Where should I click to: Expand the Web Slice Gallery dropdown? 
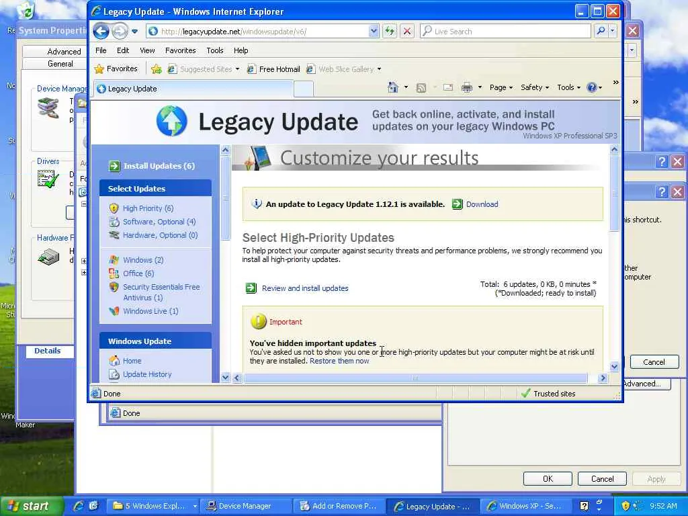(379, 69)
